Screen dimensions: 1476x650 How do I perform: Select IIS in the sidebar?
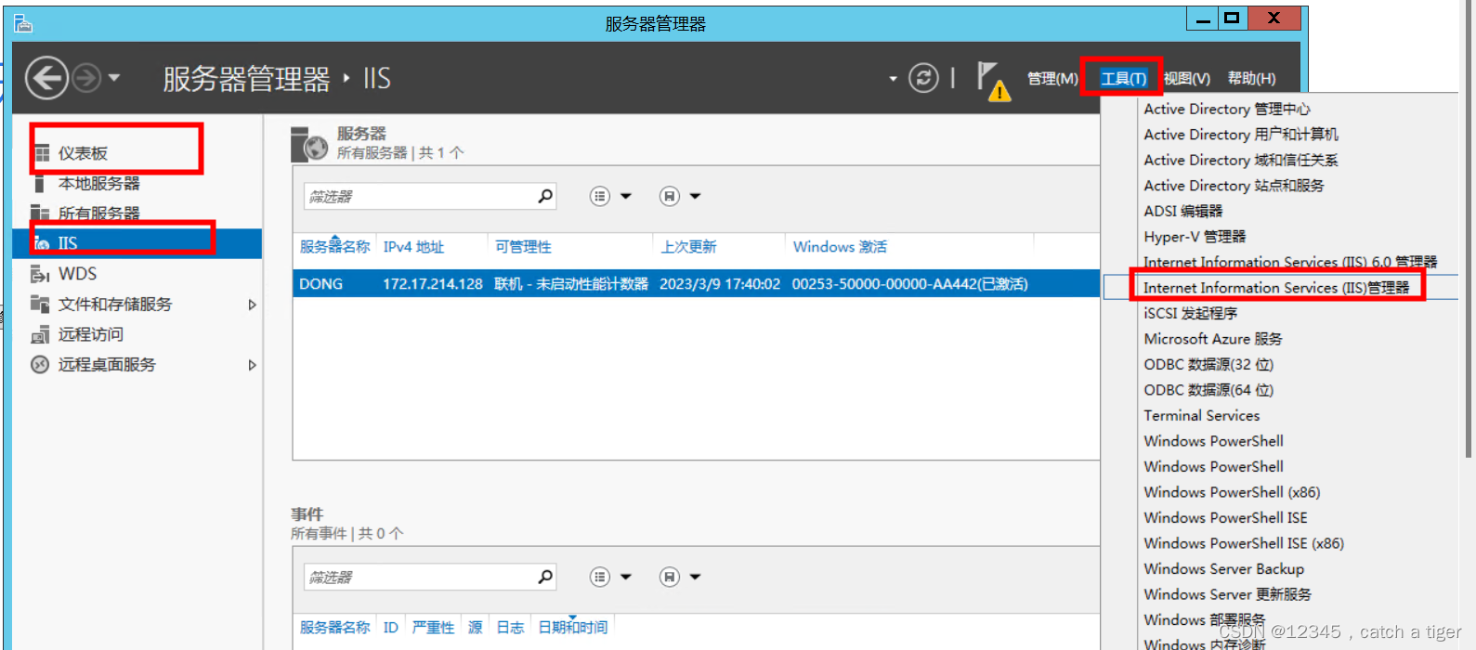tap(137, 243)
